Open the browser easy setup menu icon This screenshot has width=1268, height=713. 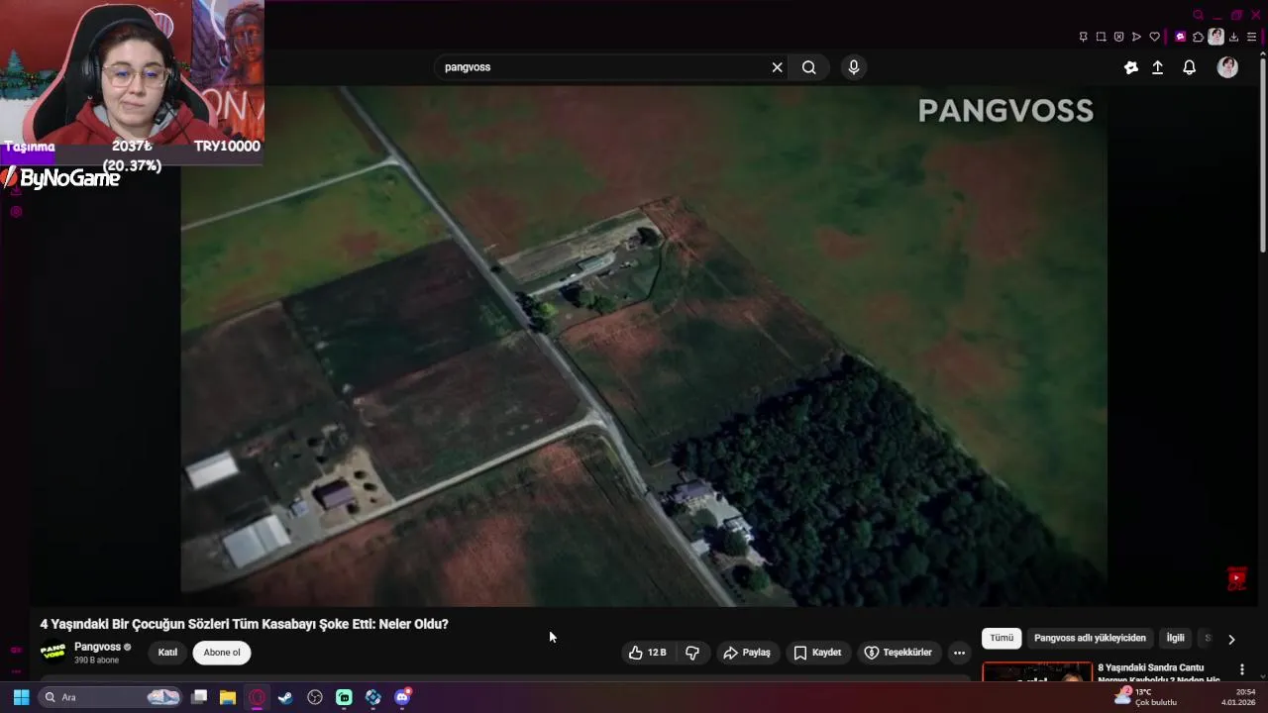click(x=1252, y=37)
